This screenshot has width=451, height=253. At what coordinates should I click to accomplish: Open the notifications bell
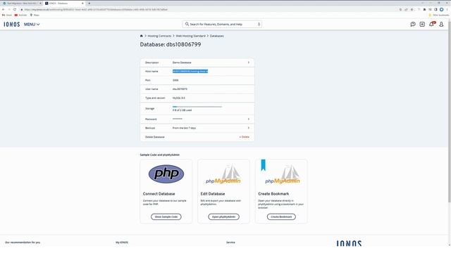pyautogui.click(x=431, y=24)
